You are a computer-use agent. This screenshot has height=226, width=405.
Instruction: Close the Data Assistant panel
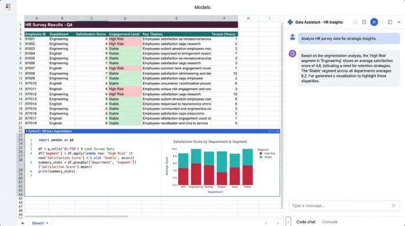[x=399, y=22]
